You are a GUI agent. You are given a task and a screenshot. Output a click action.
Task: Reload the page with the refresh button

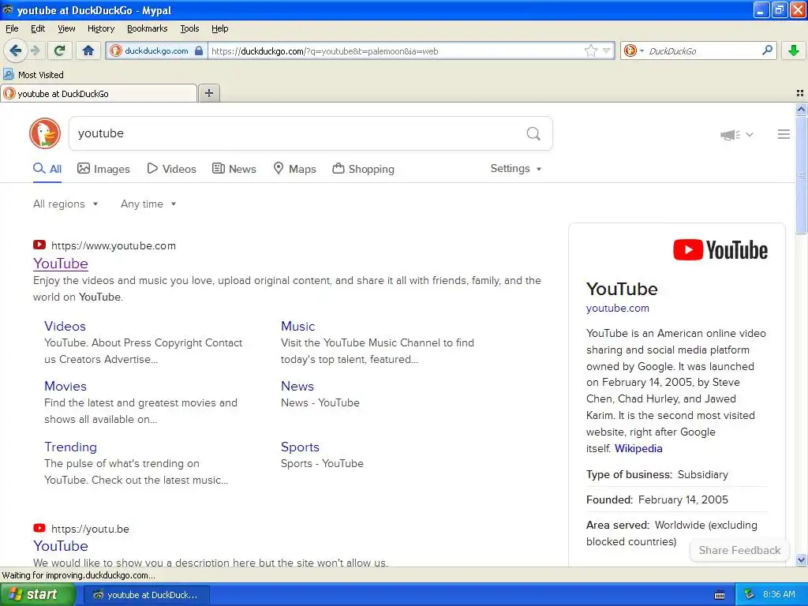(x=60, y=50)
